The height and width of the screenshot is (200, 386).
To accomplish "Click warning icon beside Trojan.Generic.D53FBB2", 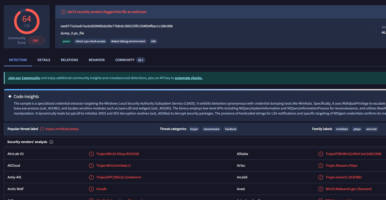I will (321, 177).
